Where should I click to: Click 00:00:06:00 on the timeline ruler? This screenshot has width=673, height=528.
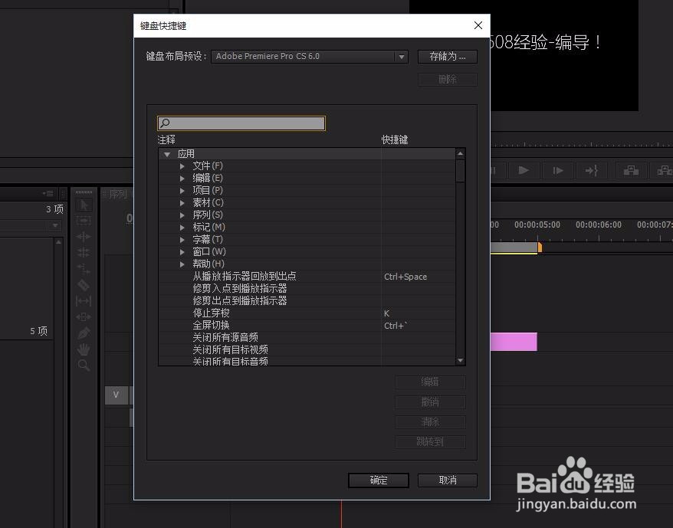tap(599, 225)
